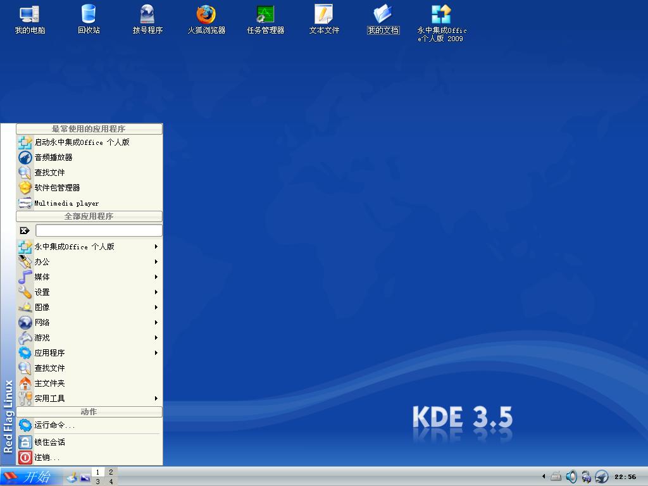Switch to virtual desktop 3
This screenshot has height=486, width=648.
97,482
